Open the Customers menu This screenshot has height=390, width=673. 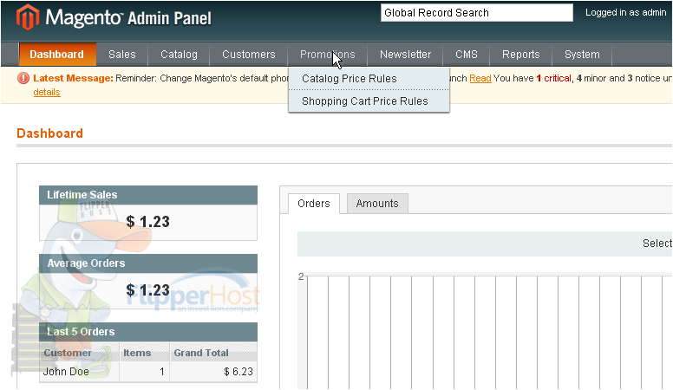tap(249, 55)
